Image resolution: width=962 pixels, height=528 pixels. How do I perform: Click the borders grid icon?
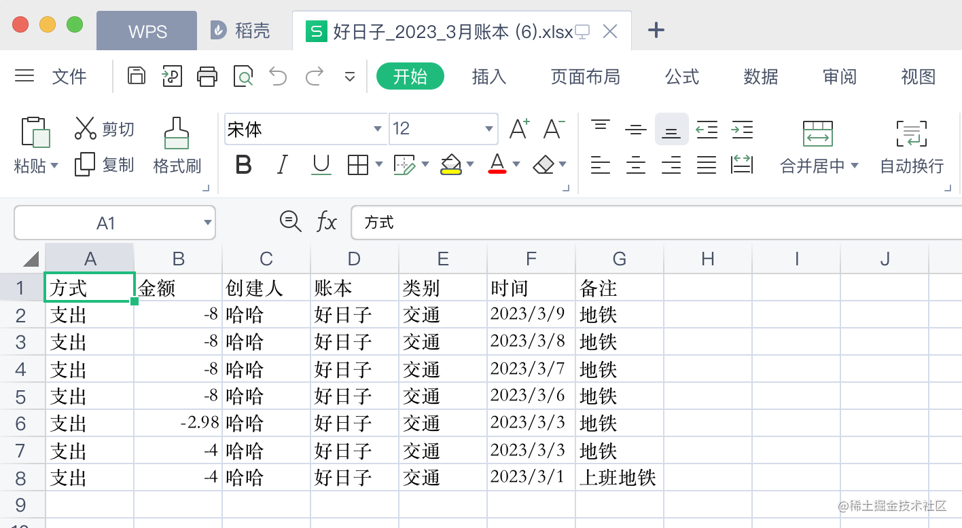tap(357, 164)
